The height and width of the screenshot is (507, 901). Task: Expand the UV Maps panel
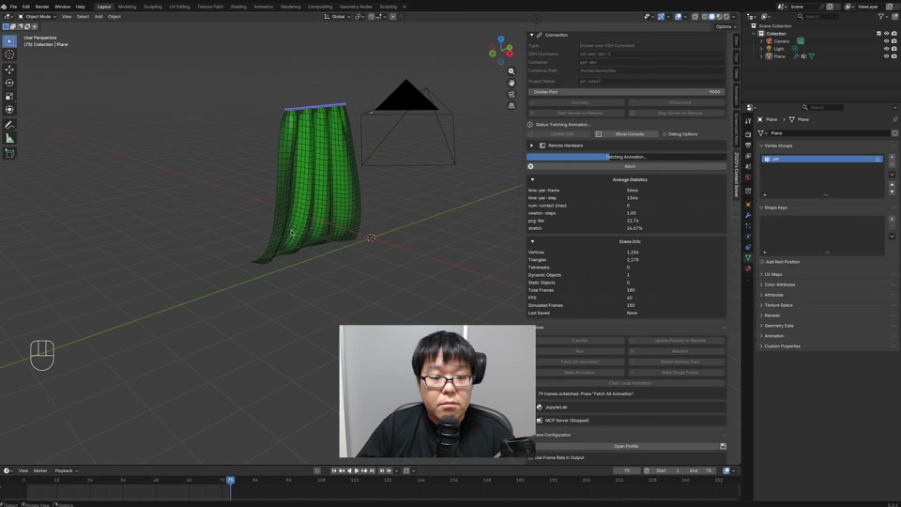pos(772,274)
